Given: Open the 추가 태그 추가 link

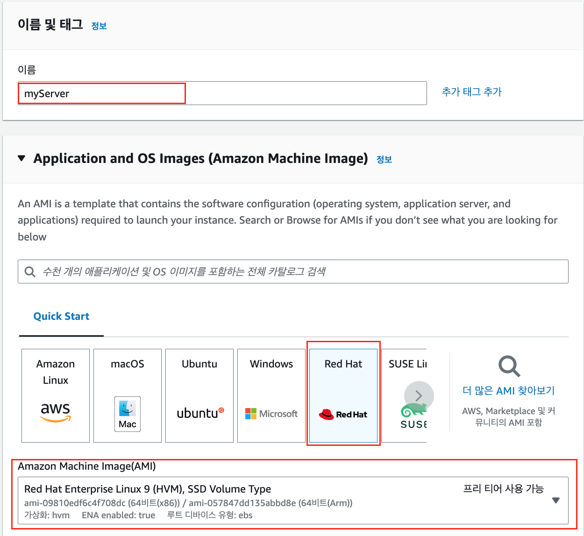Looking at the screenshot, I should coord(471,92).
